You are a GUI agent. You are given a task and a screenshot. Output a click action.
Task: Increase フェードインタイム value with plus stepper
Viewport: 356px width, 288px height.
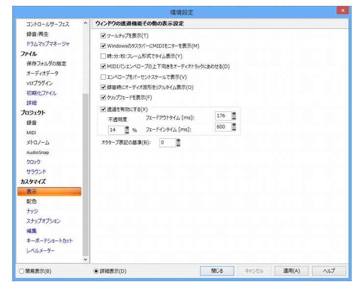coord(234,125)
